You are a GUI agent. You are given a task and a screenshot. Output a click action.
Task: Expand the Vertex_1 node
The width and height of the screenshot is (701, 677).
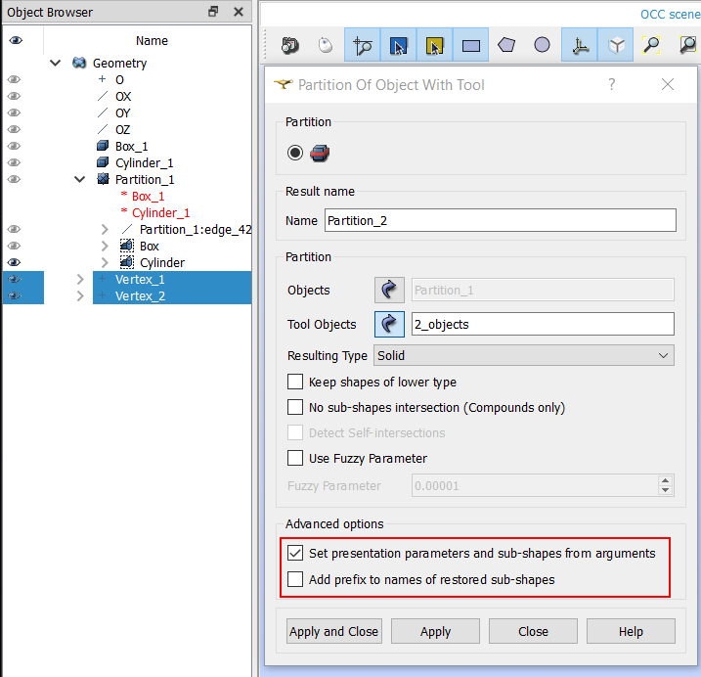click(x=80, y=279)
